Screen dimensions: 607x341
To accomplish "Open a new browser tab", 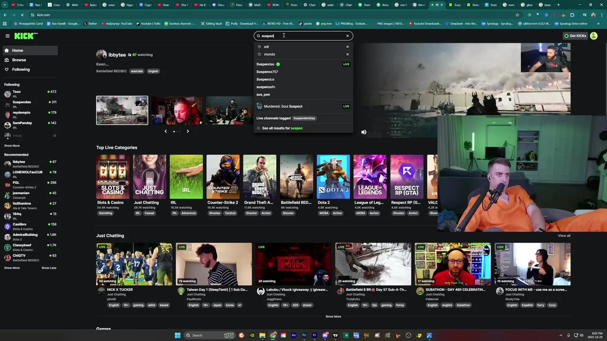I will tap(558, 5).
